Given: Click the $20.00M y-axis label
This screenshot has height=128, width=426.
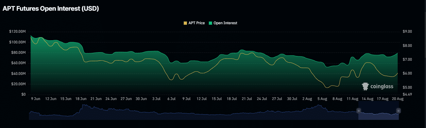Looking at the screenshot, I should click(x=19, y=84).
